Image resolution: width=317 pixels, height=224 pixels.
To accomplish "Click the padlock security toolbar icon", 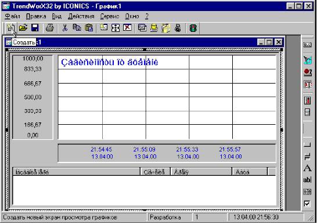I will click(x=178, y=28).
